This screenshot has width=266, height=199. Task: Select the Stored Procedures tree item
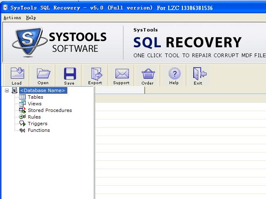tap(50, 110)
